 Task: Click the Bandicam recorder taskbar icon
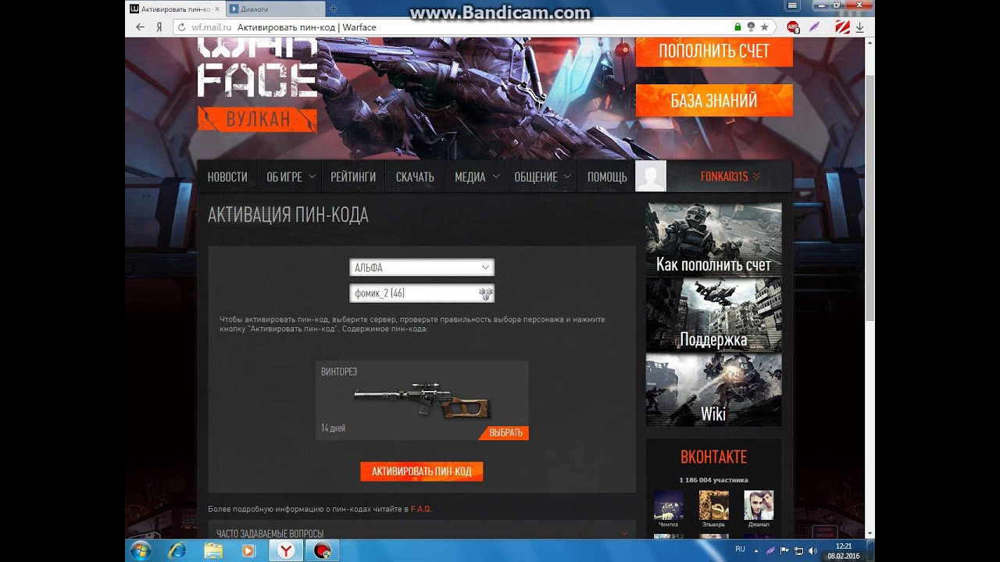(321, 550)
